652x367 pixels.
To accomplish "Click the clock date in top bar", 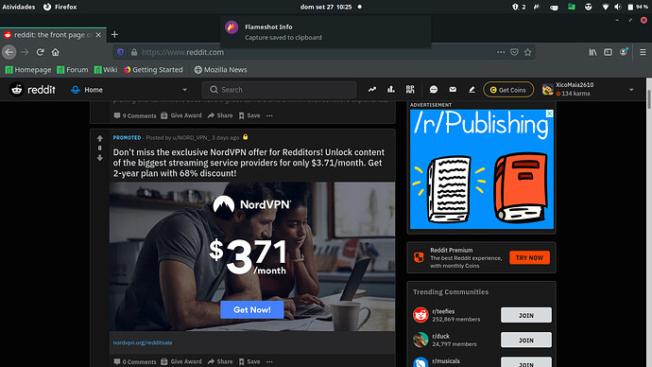I will pos(326,7).
